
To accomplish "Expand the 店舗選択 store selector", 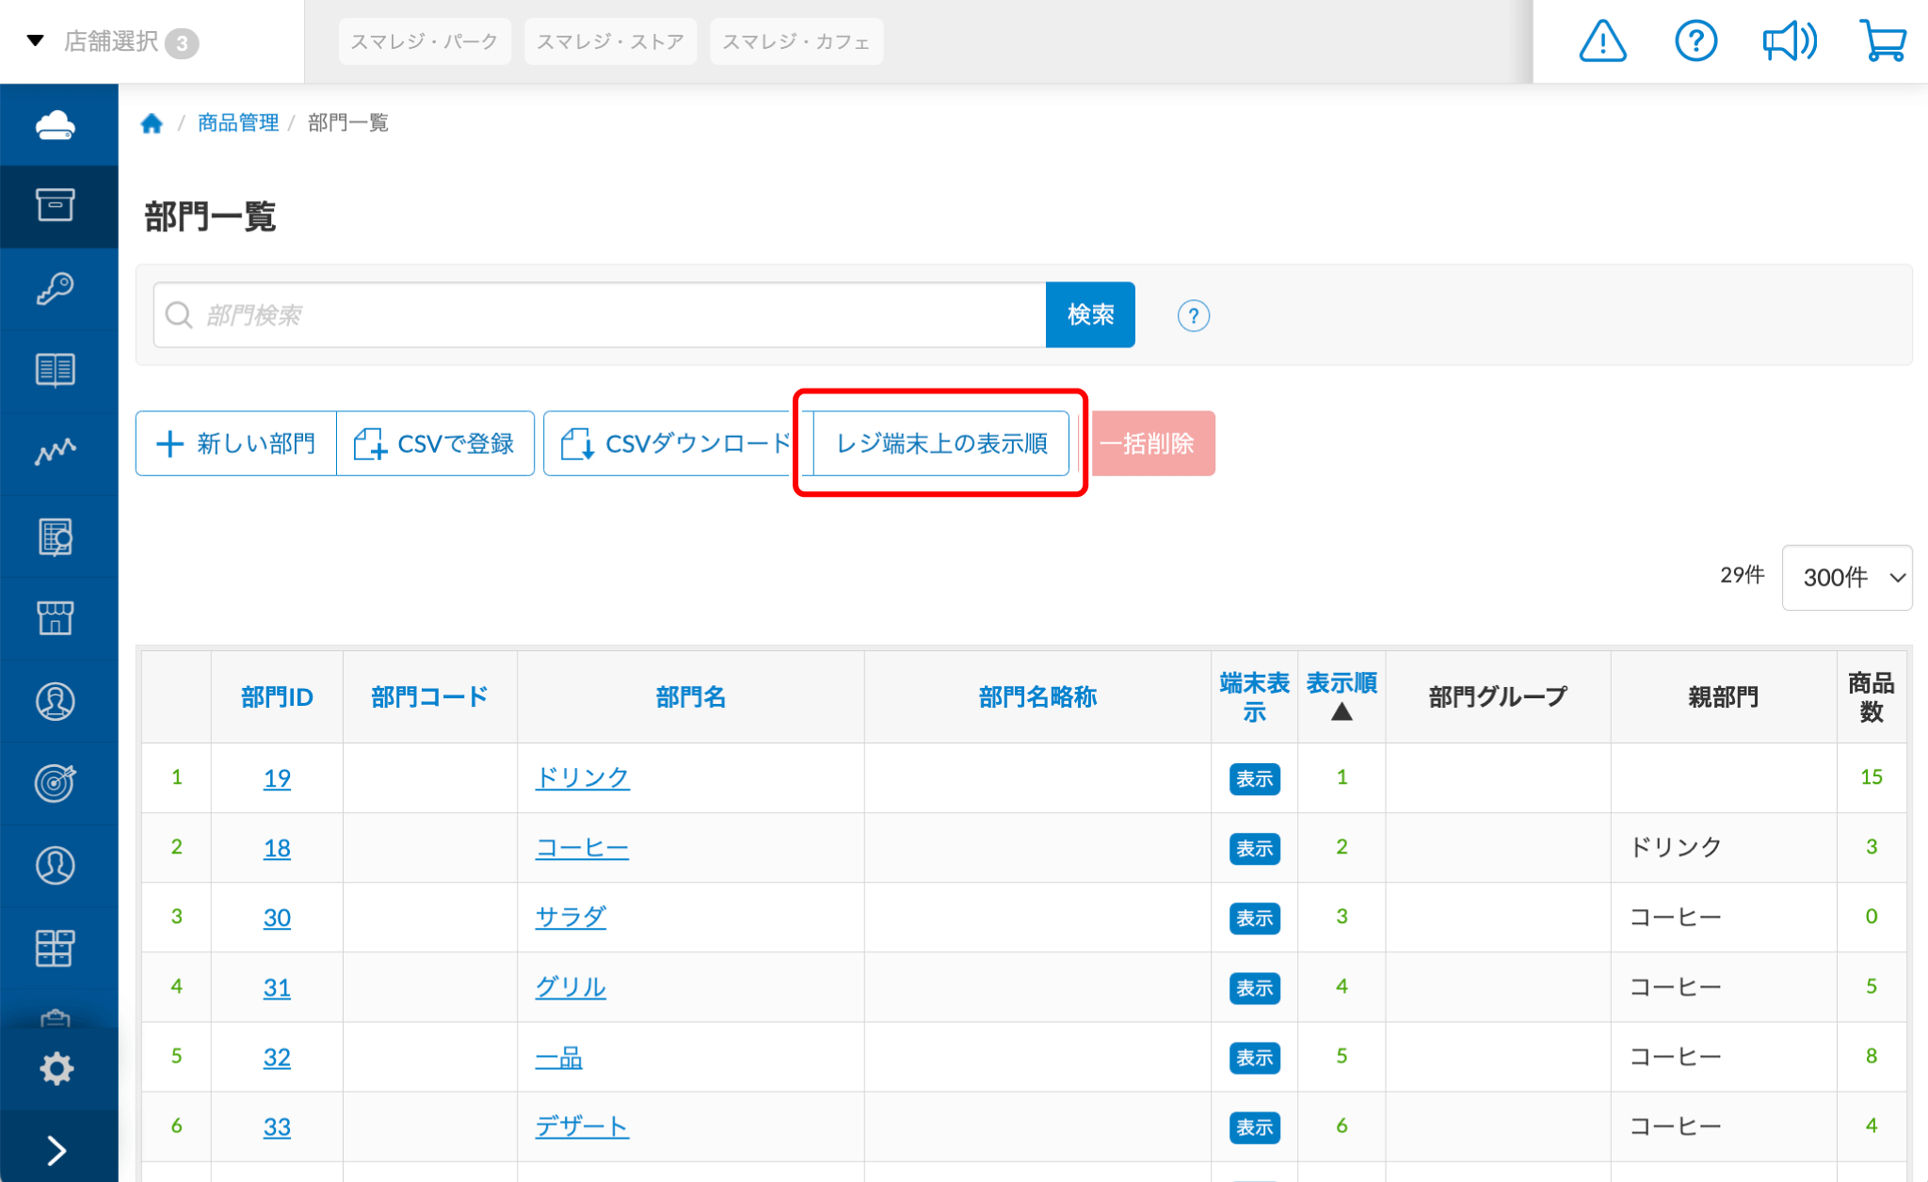I will coord(113,41).
